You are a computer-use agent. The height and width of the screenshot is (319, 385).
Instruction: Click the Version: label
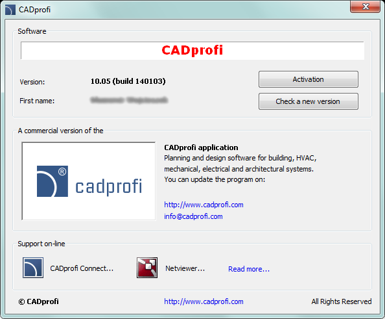point(32,82)
